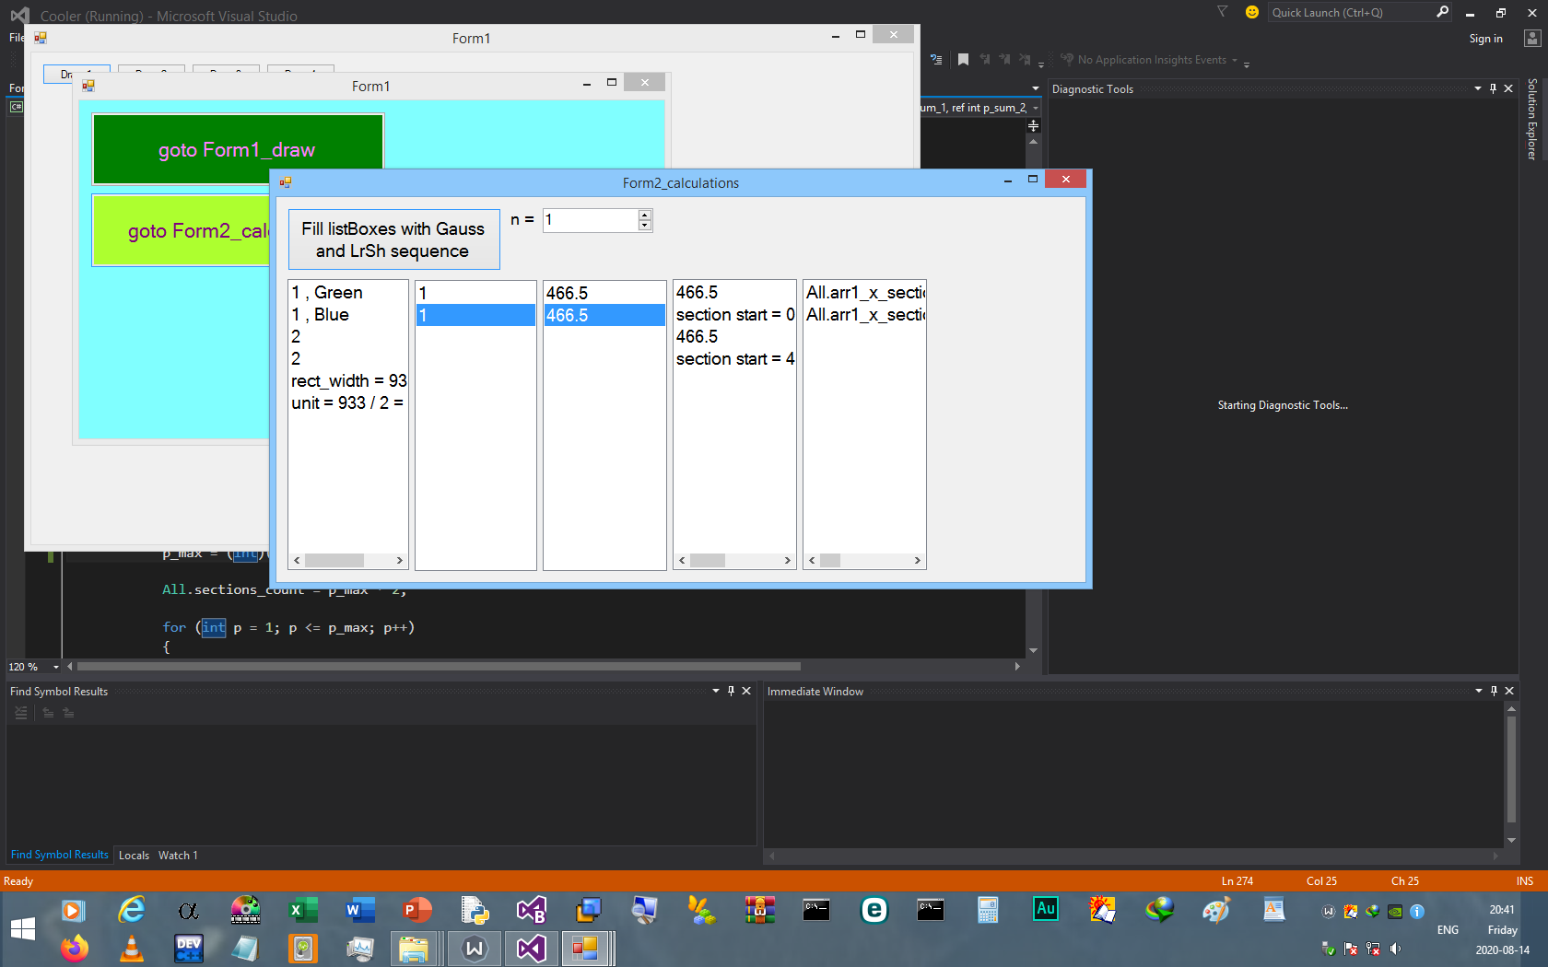Switch to Find Symbol Results bottom tab

pos(60,855)
